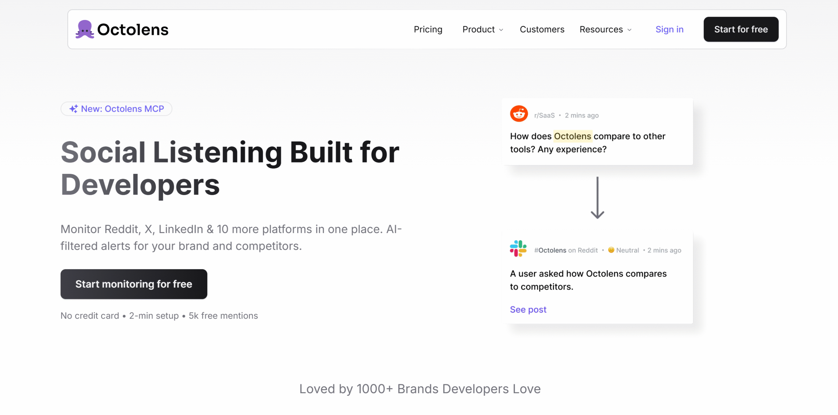This screenshot has height=415, width=838.
Task: Click 'Loved by 1000+ Brands Developers Love' text
Action: coord(420,389)
